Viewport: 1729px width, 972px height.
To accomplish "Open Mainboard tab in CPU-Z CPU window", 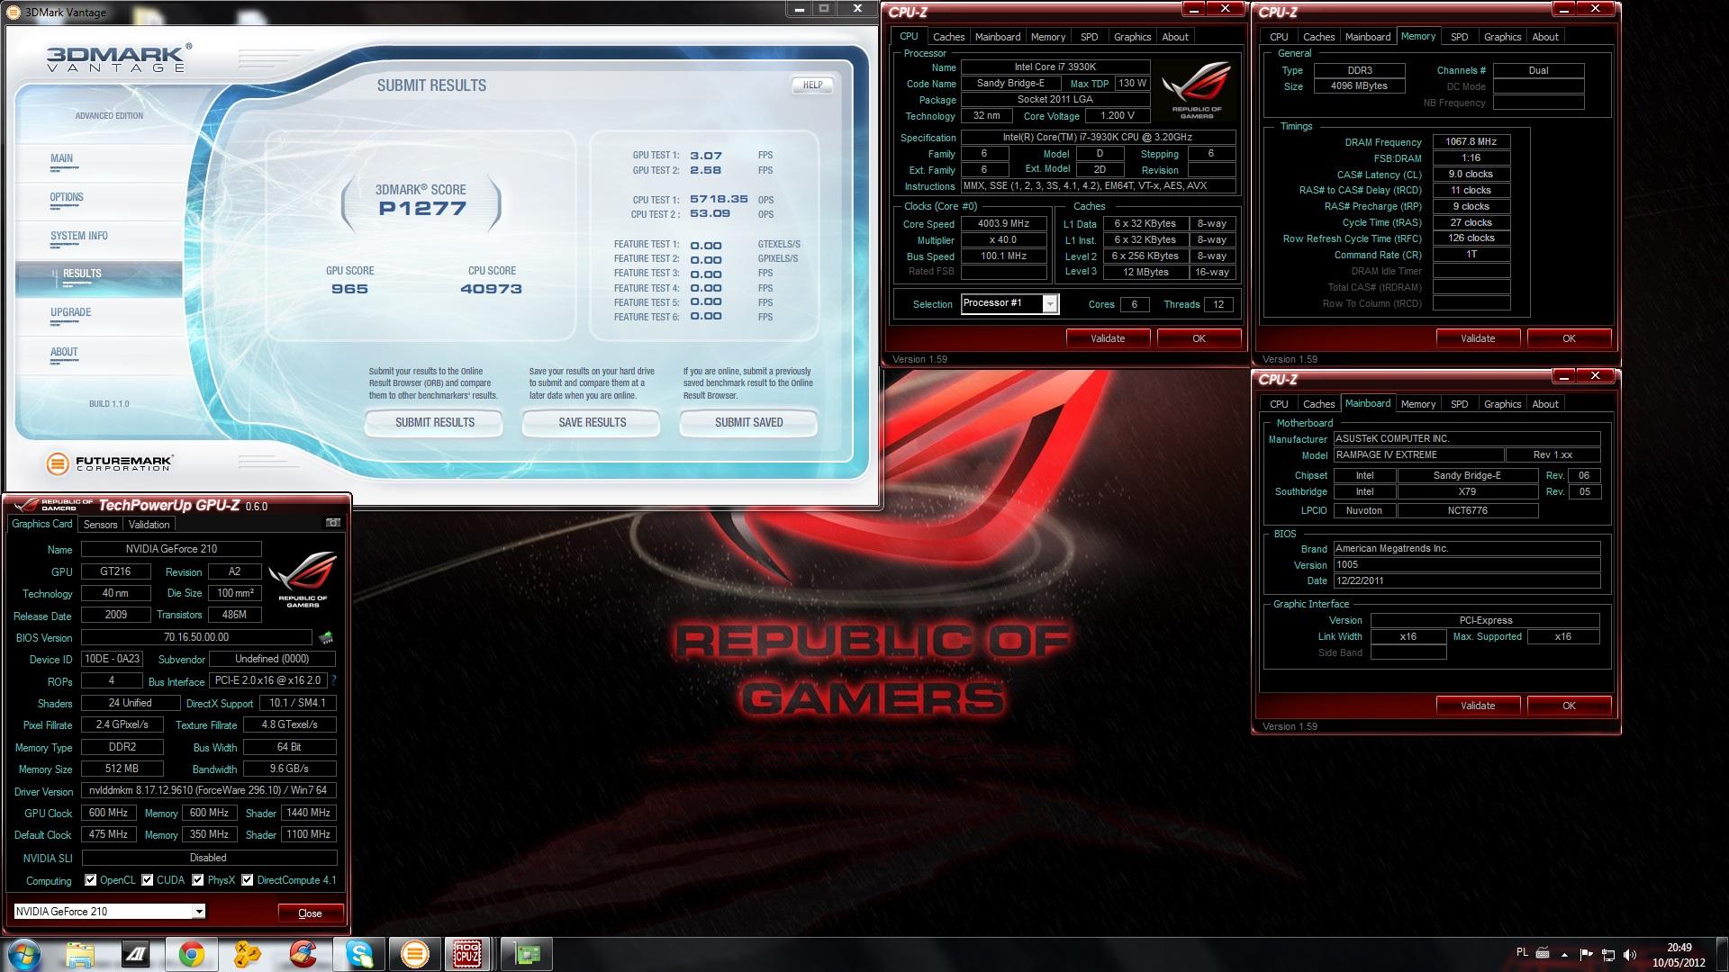I will (998, 37).
